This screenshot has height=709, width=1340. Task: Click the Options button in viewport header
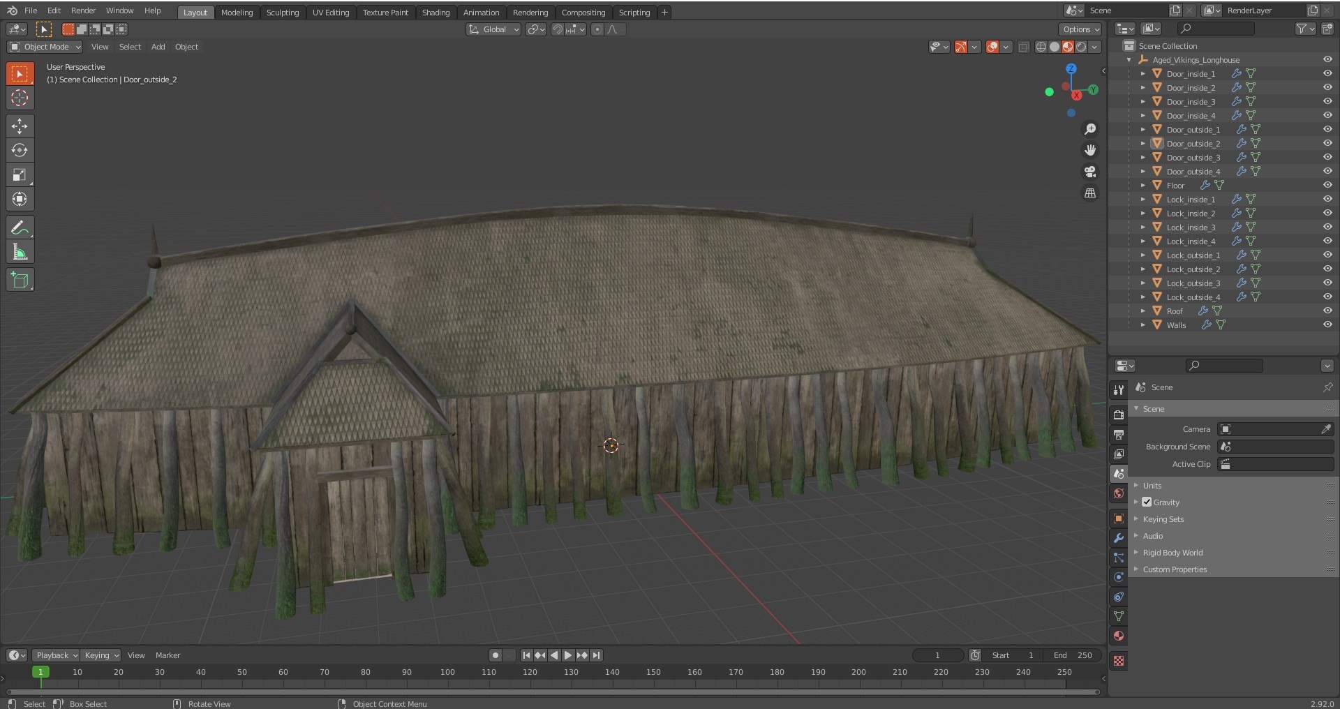click(1081, 29)
